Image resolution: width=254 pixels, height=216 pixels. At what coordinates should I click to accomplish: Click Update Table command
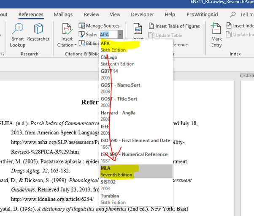click(165, 35)
